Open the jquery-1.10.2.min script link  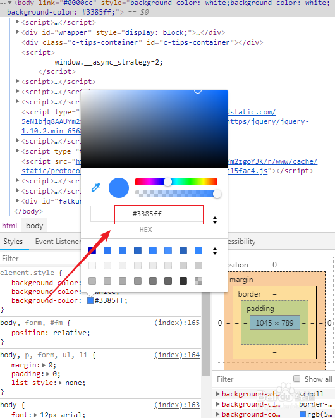[51, 131]
